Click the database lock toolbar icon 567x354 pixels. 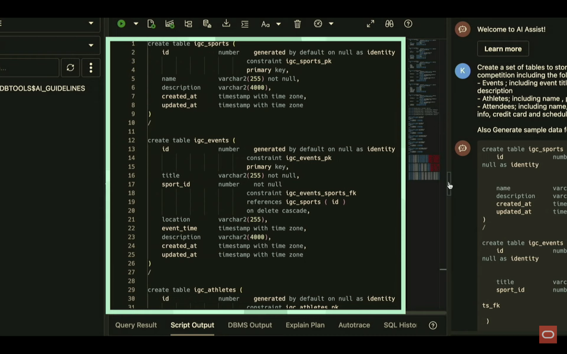pos(207,24)
